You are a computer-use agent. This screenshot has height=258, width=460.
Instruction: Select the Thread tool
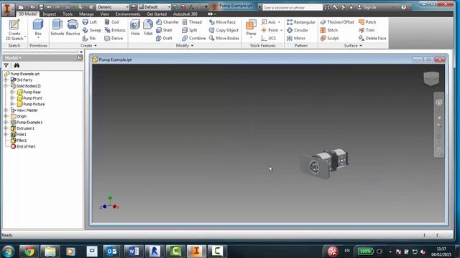(192, 22)
